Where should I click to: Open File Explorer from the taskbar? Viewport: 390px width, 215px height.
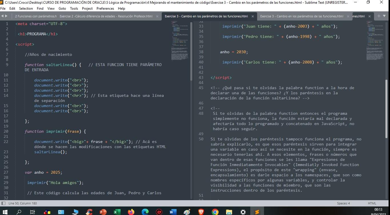(x=229, y=212)
